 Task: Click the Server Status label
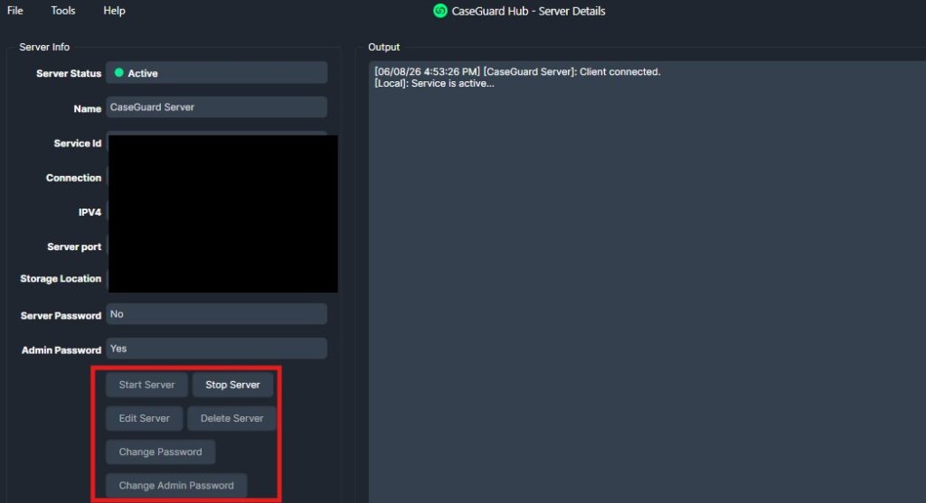[69, 73]
